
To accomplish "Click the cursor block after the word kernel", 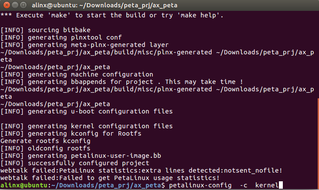I will (281, 185).
